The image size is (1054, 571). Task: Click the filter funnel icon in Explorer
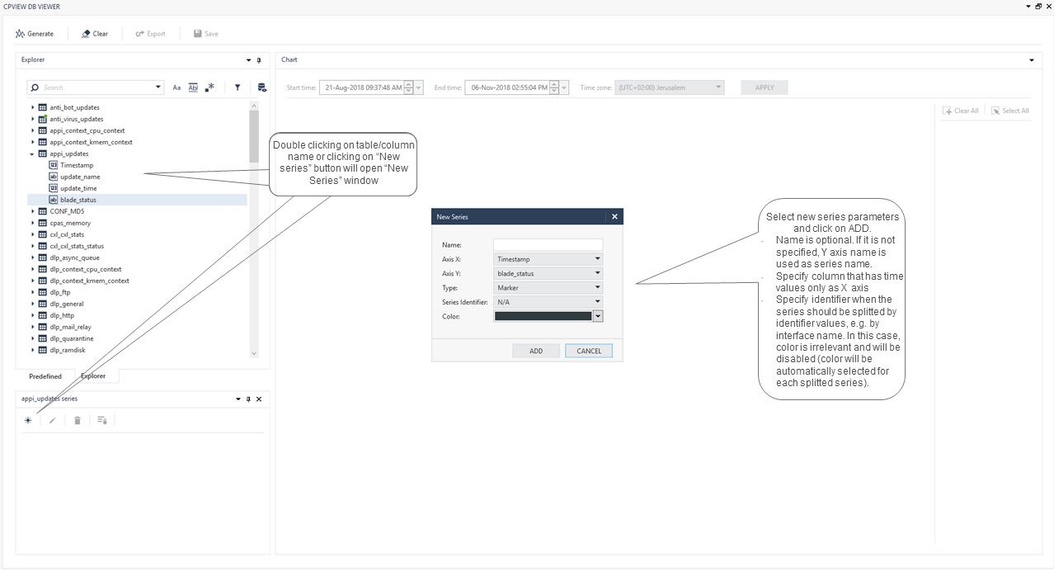coord(237,87)
